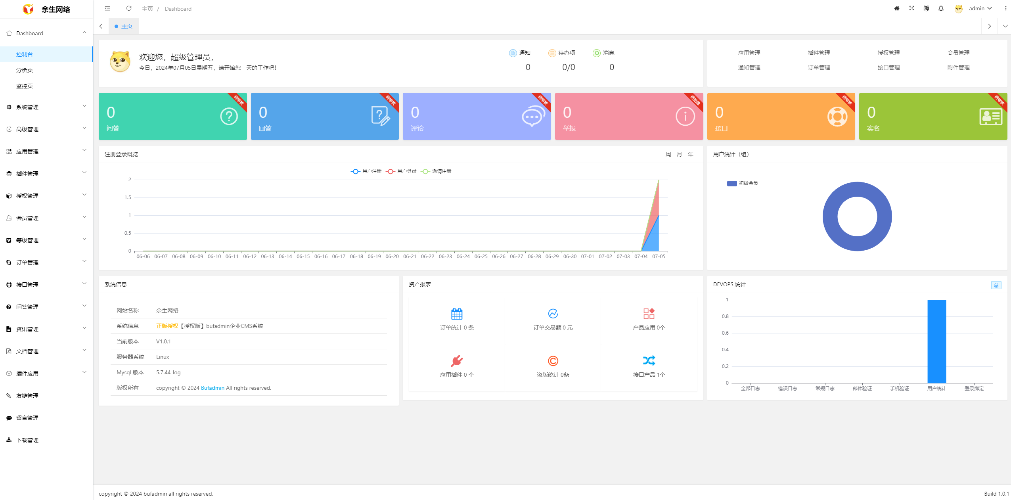Select 分析页 in the sidebar

[25, 70]
